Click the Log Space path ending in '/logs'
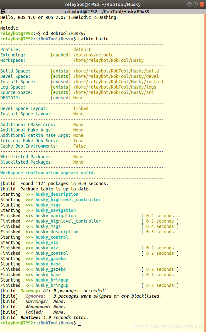Screen dimensions: 206x332 click(115, 87)
